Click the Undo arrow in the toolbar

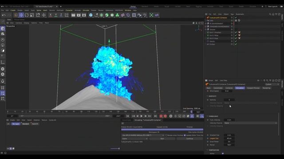click(4, 15)
